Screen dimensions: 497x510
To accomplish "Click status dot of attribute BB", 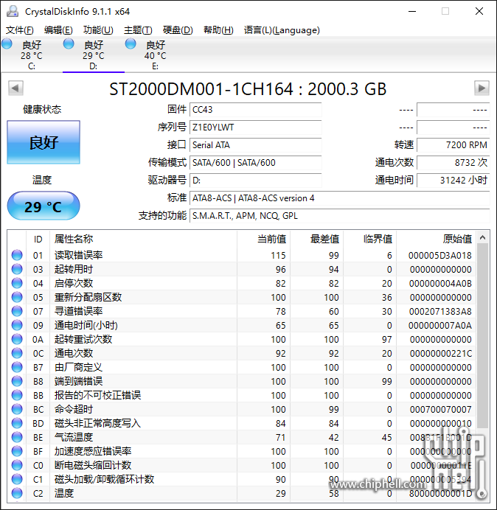I will coord(17,395).
